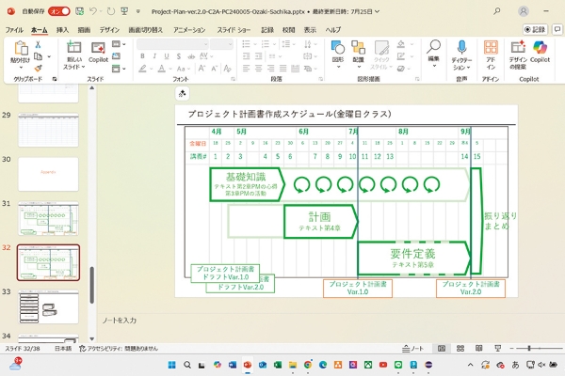Open the Insert (挿入) tab
Viewport: 565px width, 376px height.
tap(63, 29)
